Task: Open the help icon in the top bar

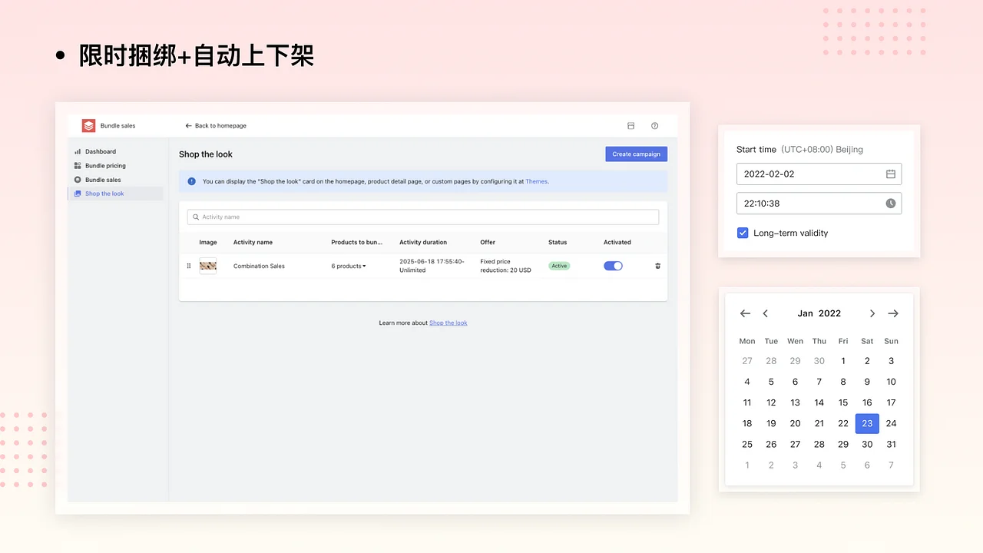Action: pos(654,125)
